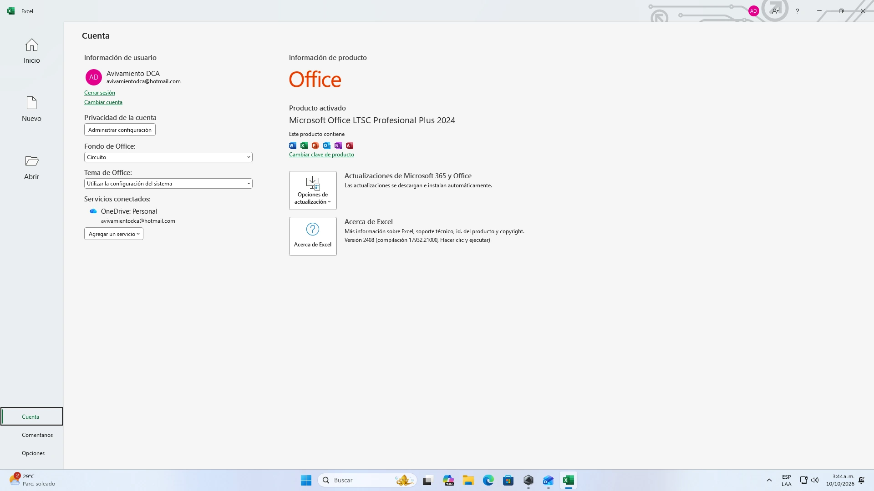Open the volume control in the system tray
Screen dimensions: 874x491
[815, 480]
